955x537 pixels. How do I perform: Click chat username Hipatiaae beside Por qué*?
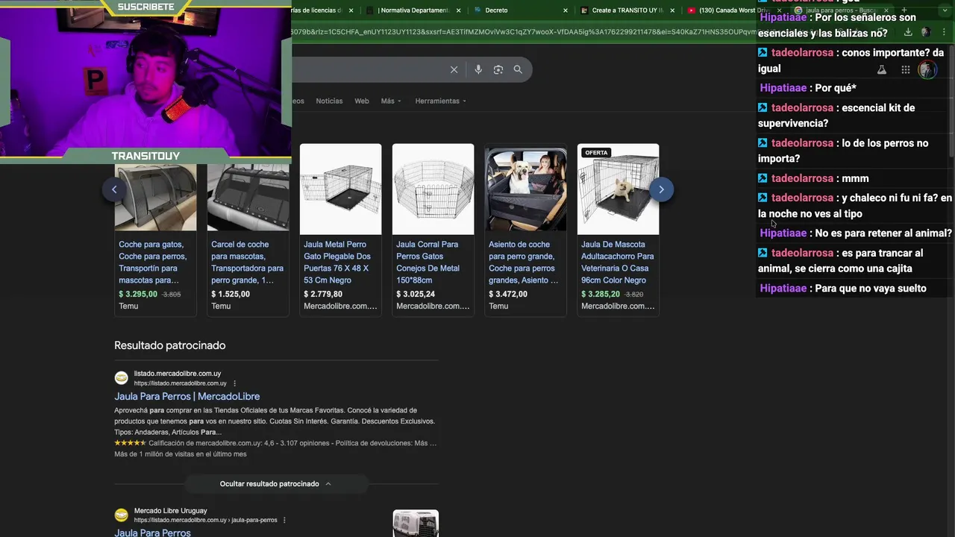tap(783, 88)
